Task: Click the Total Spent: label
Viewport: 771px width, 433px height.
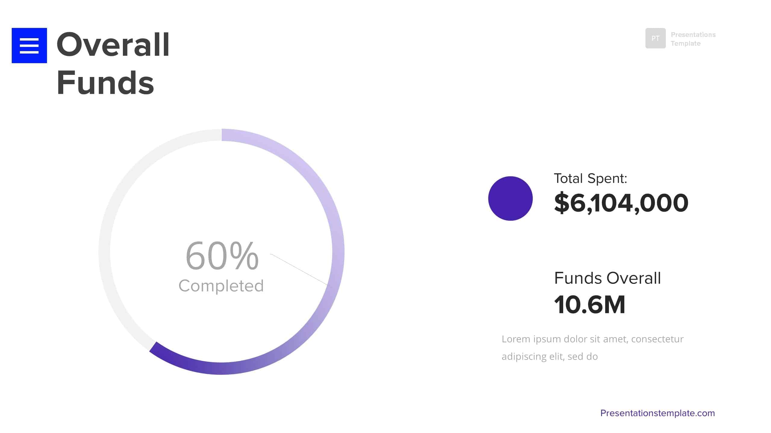Action: (x=590, y=178)
